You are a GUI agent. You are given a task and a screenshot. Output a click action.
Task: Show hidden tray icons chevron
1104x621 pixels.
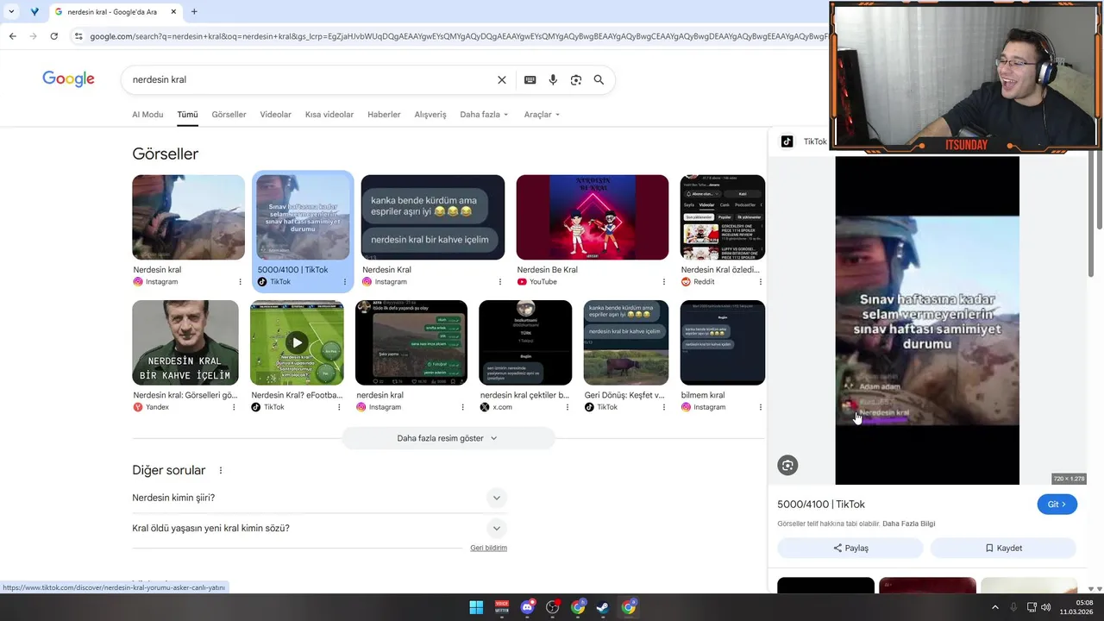[994, 607]
